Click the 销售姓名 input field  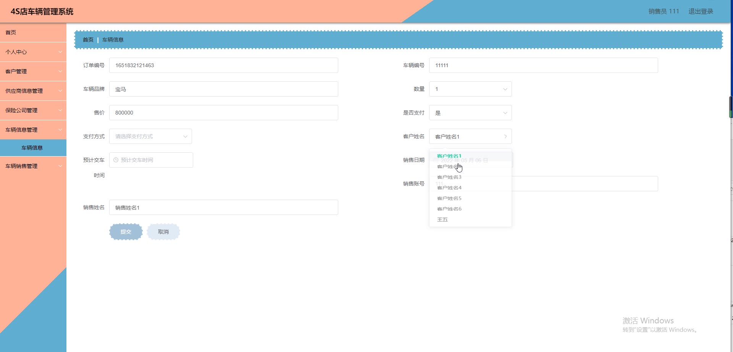point(224,207)
